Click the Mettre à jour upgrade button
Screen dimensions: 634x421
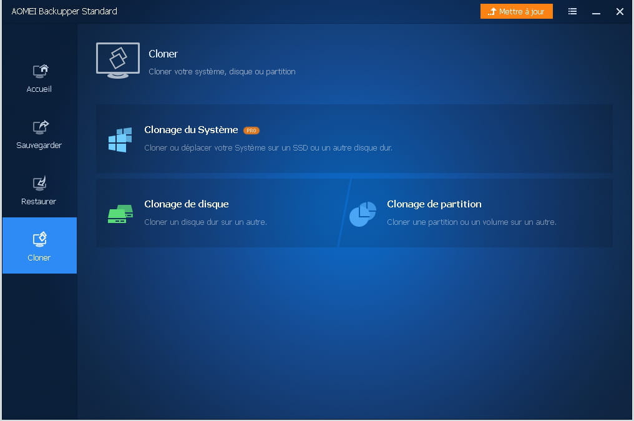coord(516,11)
